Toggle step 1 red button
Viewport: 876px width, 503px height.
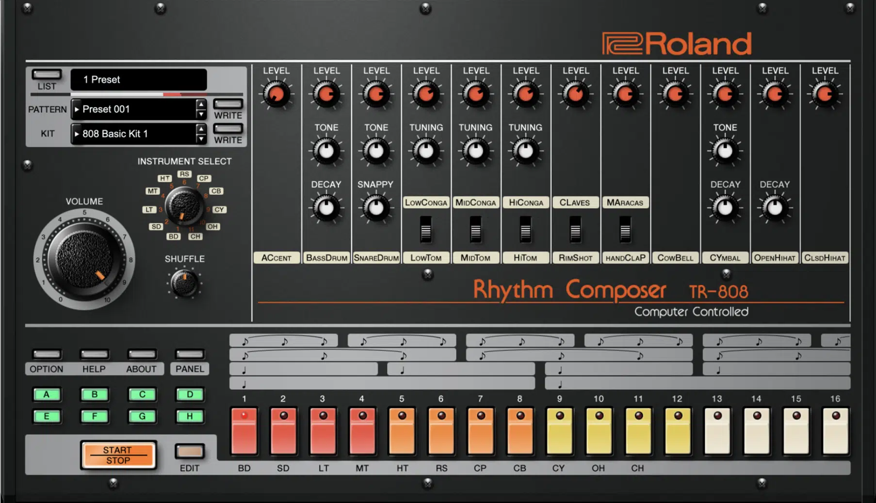(244, 431)
